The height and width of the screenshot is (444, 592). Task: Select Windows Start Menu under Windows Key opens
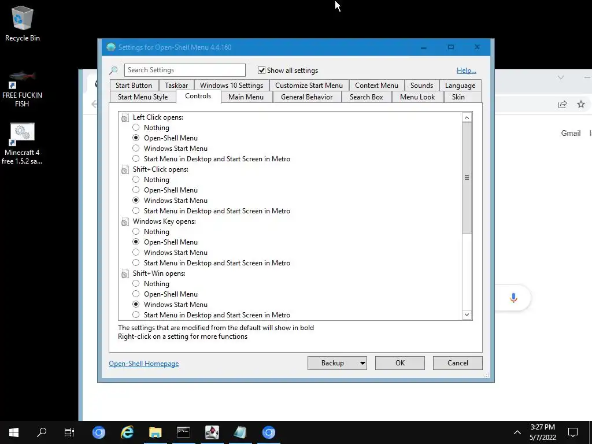(136, 252)
